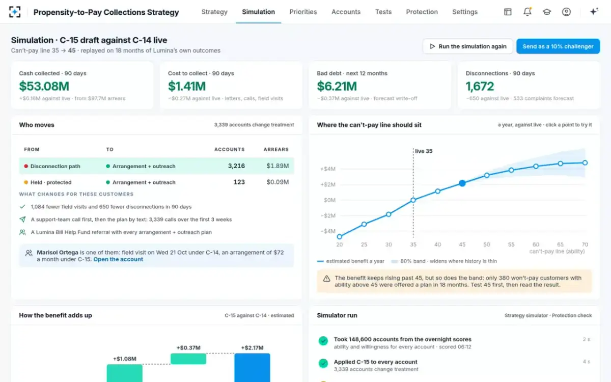Click the chart point at can't-pay line 25
The image size is (611, 382).
pyautogui.click(x=364, y=224)
